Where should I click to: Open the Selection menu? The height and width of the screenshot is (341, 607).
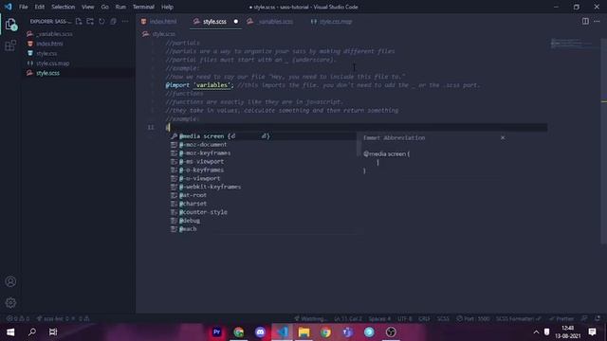click(x=64, y=7)
